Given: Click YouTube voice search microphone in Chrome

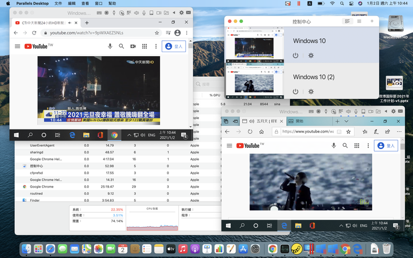Looking at the screenshot, I should pyautogui.click(x=110, y=46).
